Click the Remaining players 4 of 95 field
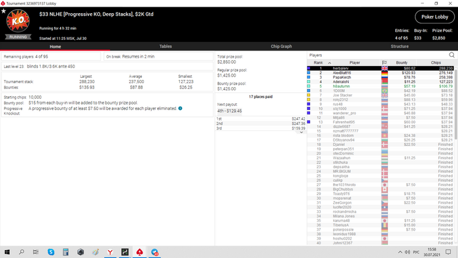Image resolution: width=458 pixels, height=258 pixels. (51, 56)
